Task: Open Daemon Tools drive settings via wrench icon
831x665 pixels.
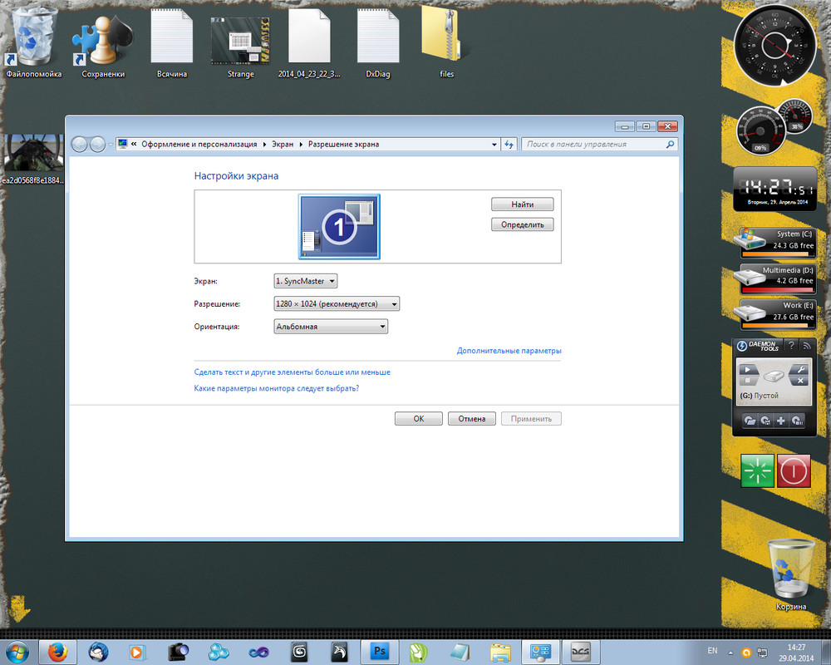Action: tap(801, 368)
